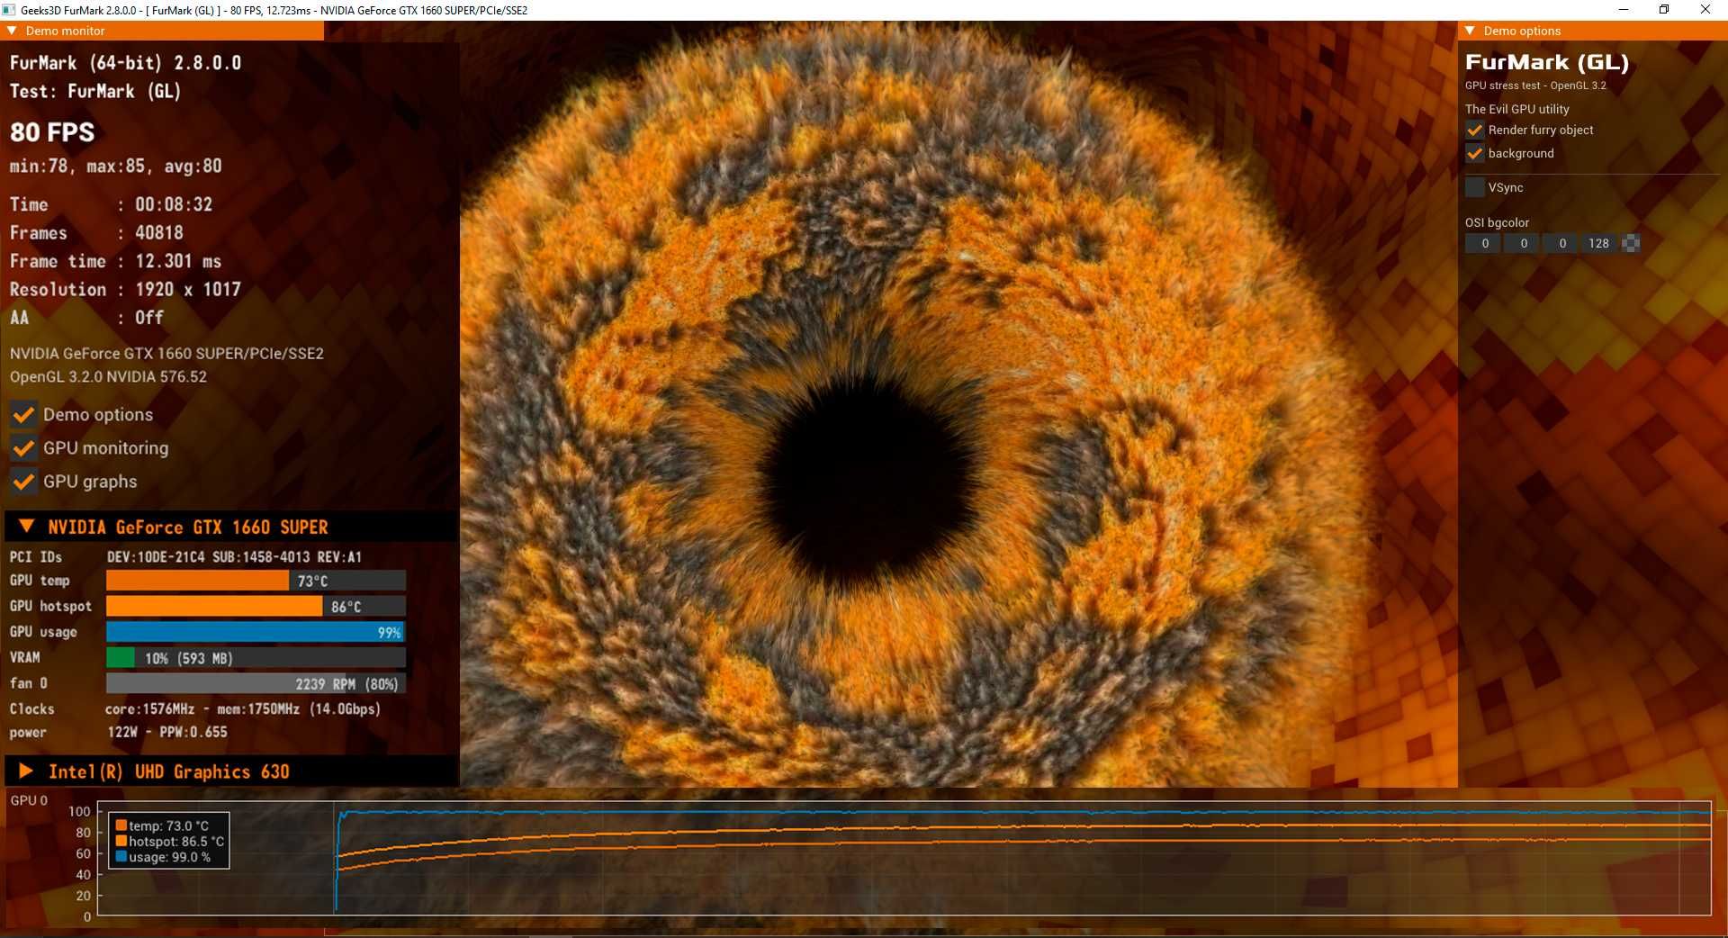Click the 80 FPS readout

click(x=52, y=132)
